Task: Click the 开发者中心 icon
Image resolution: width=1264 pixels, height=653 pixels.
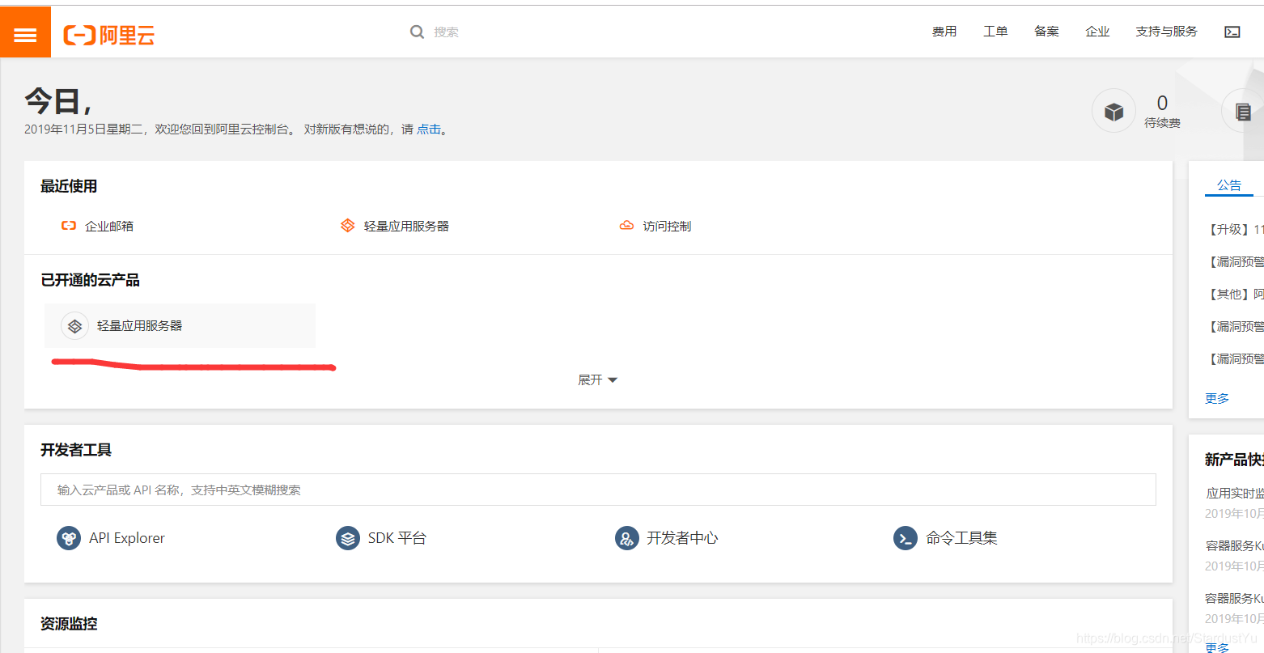Action: click(627, 537)
